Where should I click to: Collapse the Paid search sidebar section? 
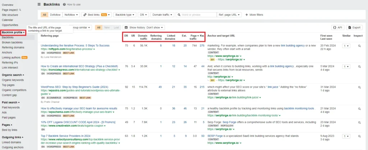click(10, 102)
